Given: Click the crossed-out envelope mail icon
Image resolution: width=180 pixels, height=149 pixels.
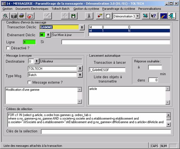Looking at the screenshot, I should coord(29,16).
